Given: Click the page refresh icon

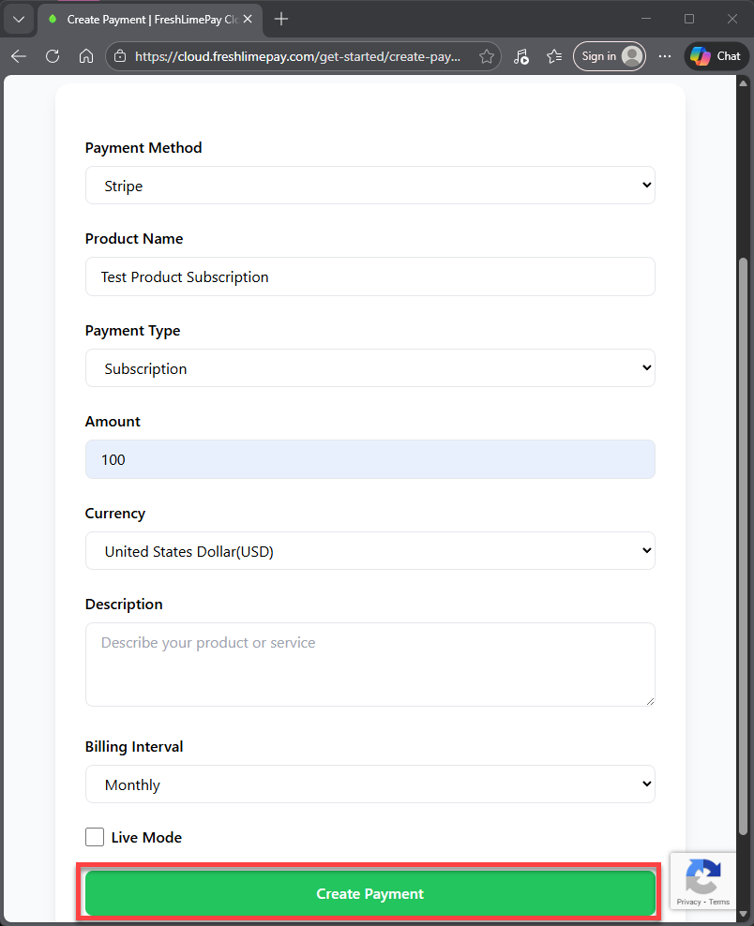Looking at the screenshot, I should point(53,56).
